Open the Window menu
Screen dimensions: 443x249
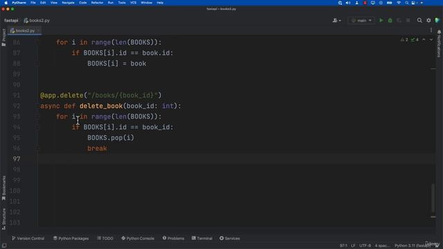[x=146, y=3]
